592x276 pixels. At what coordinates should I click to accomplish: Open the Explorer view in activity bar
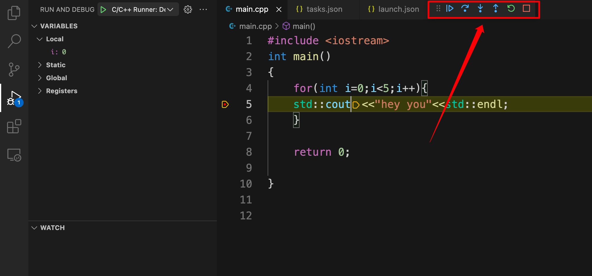pos(14,13)
